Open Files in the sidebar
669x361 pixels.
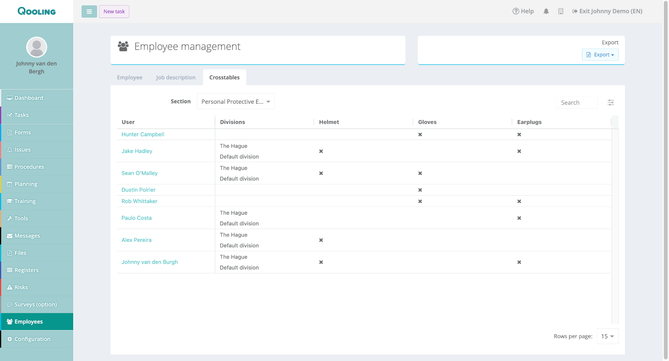[x=37, y=253]
